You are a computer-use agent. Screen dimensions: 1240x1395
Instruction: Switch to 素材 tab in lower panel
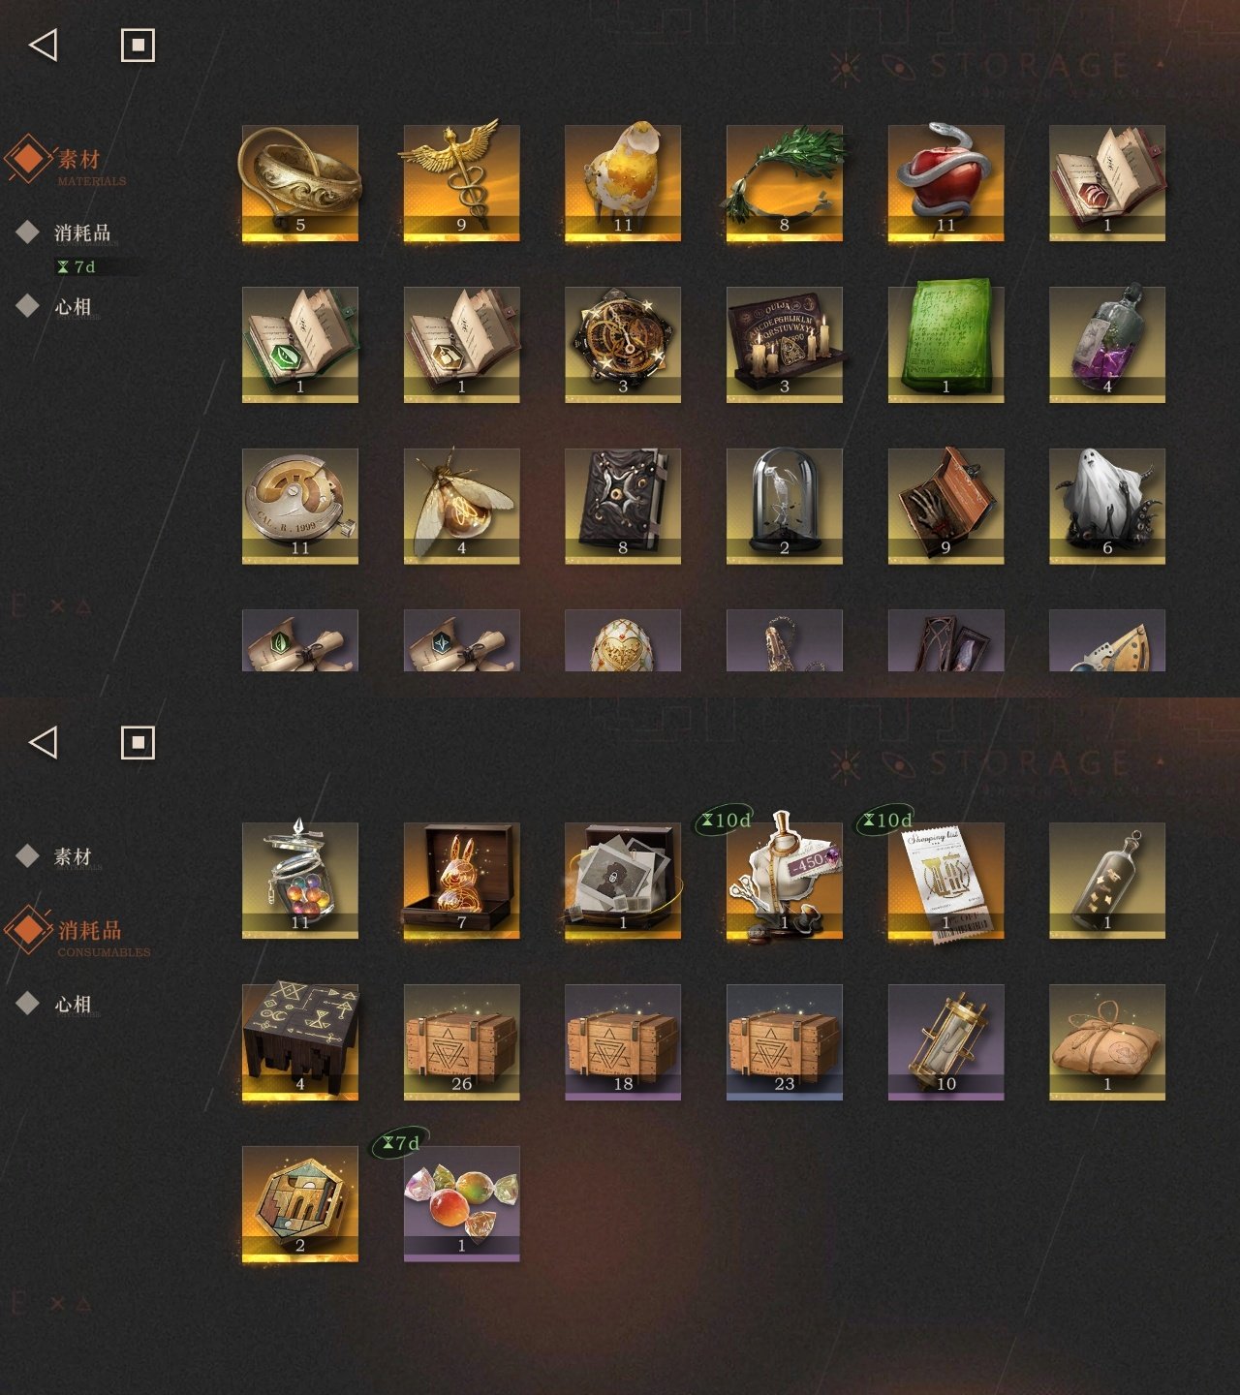coord(73,856)
